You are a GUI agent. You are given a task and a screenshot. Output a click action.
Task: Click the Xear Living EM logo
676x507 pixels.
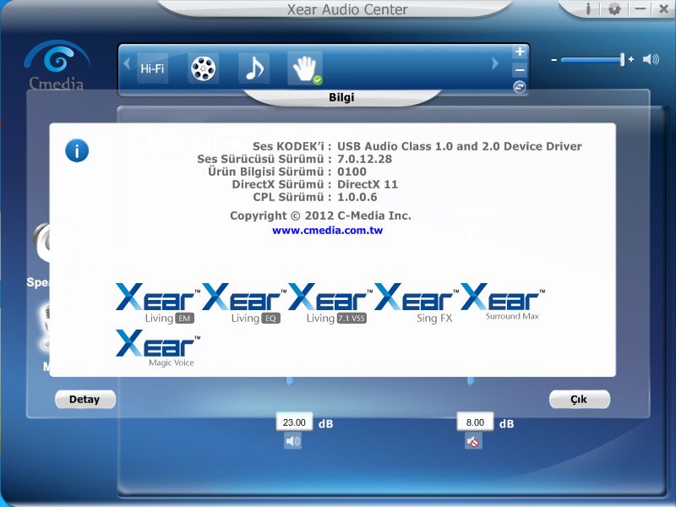tap(158, 303)
